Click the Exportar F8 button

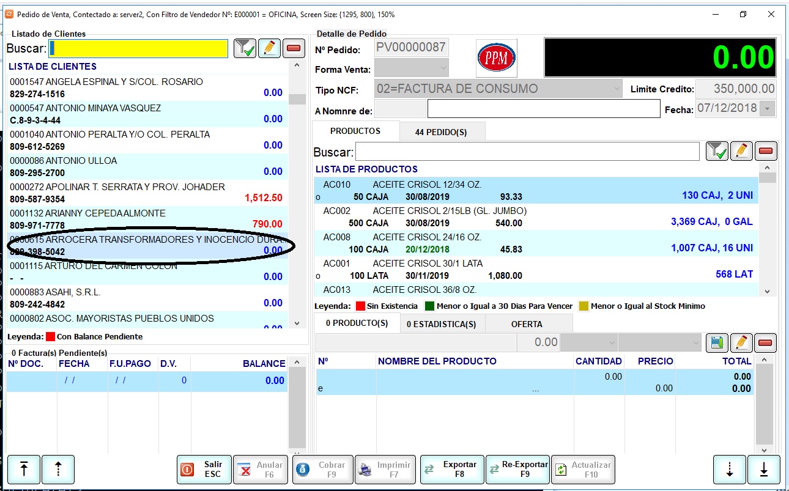tap(453, 470)
